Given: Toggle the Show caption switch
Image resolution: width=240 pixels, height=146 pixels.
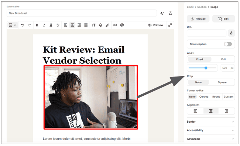Looking at the screenshot, I should tap(228, 44).
